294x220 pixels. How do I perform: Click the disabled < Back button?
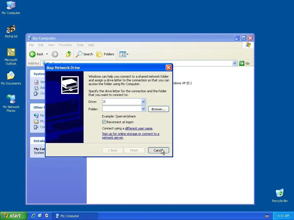(113, 150)
